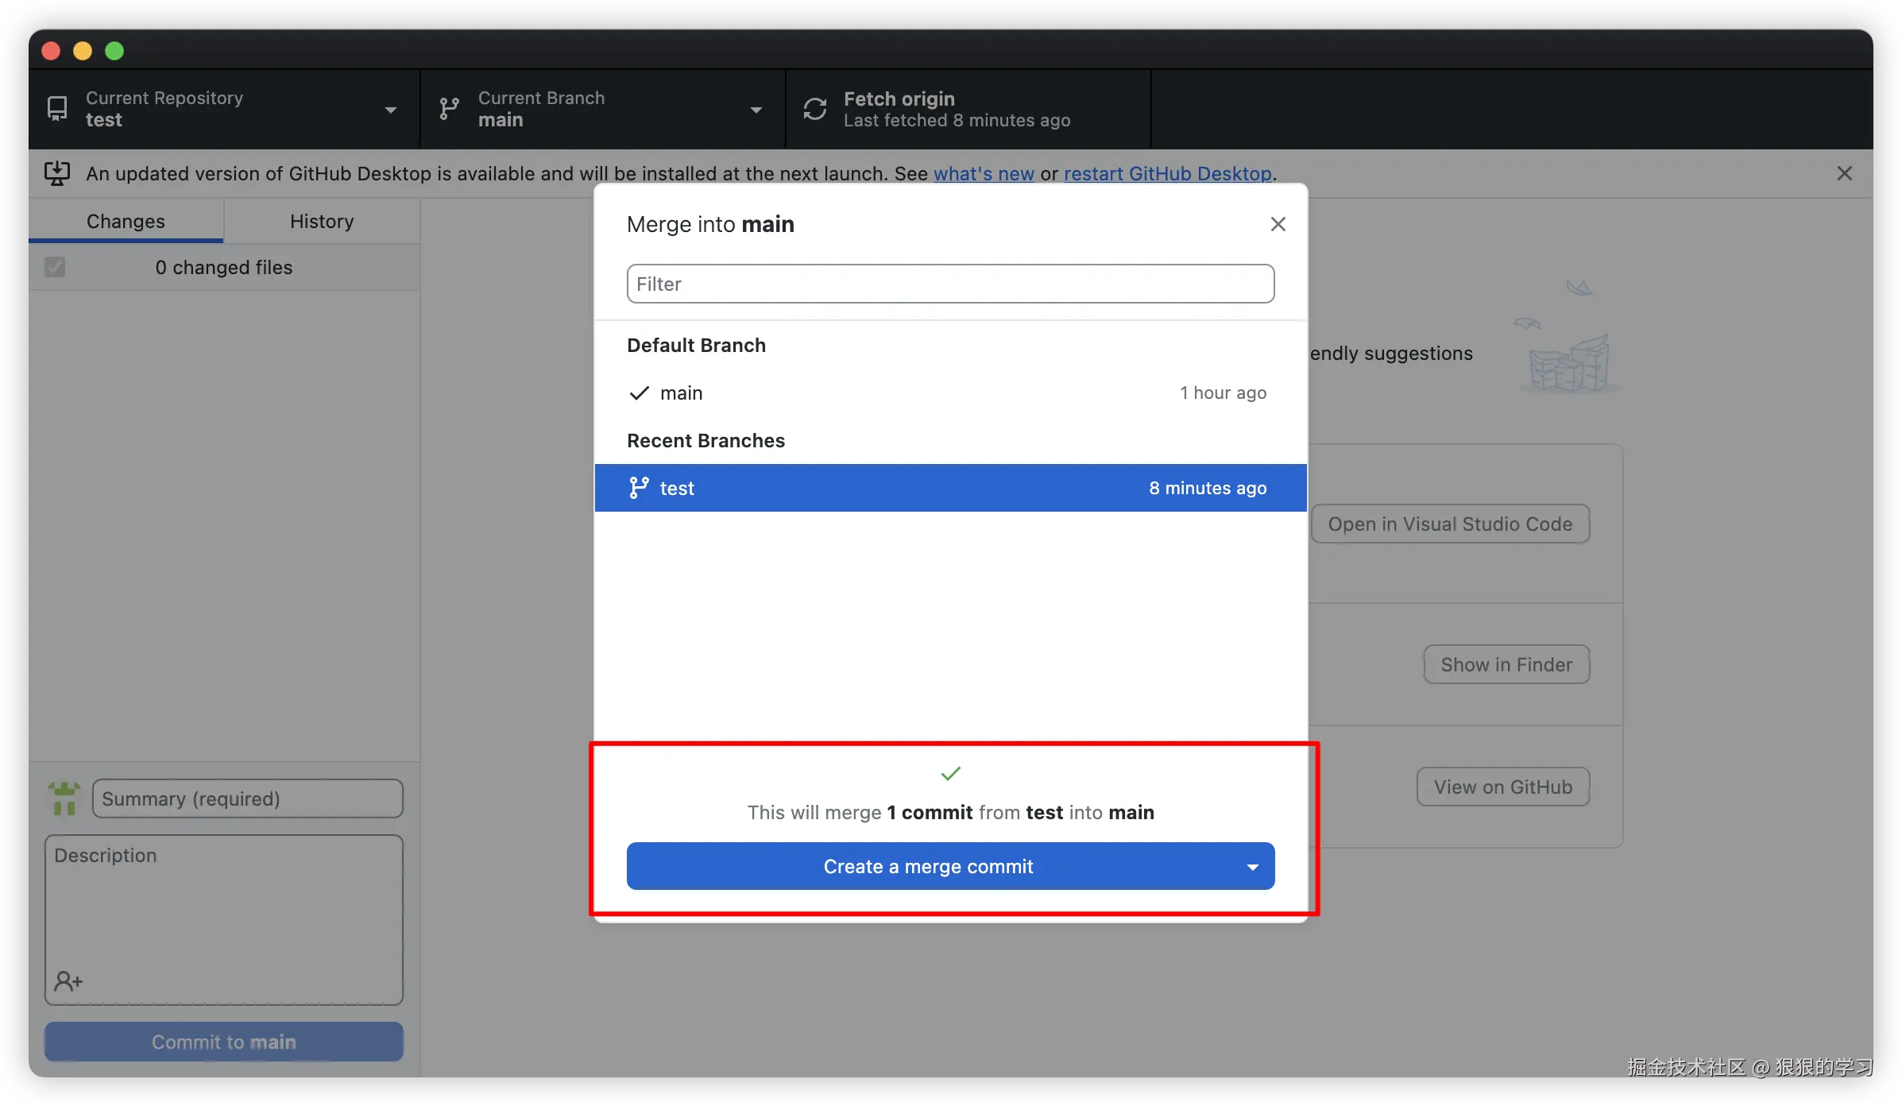Switch to the Changes tab

pos(126,222)
